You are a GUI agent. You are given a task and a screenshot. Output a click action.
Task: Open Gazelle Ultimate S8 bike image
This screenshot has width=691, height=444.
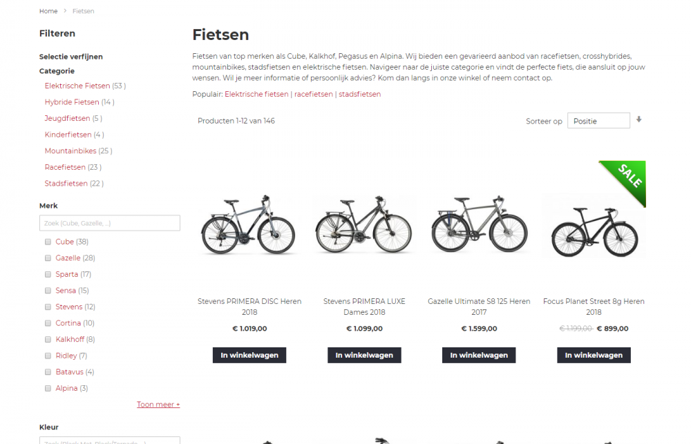click(x=479, y=224)
